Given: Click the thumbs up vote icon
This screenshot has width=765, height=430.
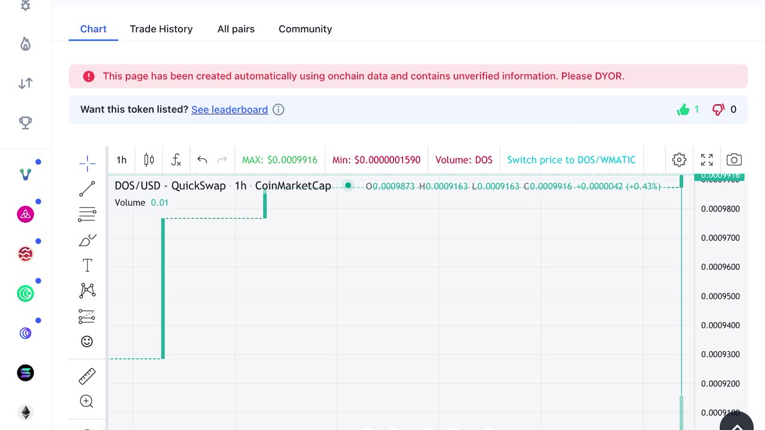Looking at the screenshot, I should pyautogui.click(x=683, y=109).
